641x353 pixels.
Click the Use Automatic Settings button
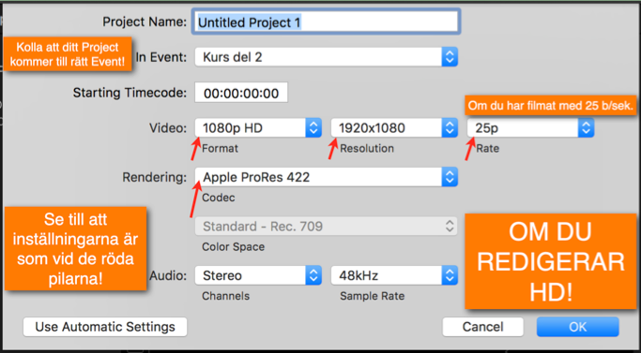click(x=105, y=327)
